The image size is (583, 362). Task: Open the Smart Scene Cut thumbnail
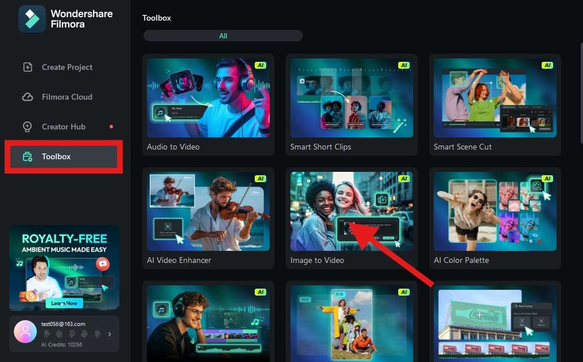tap(495, 98)
